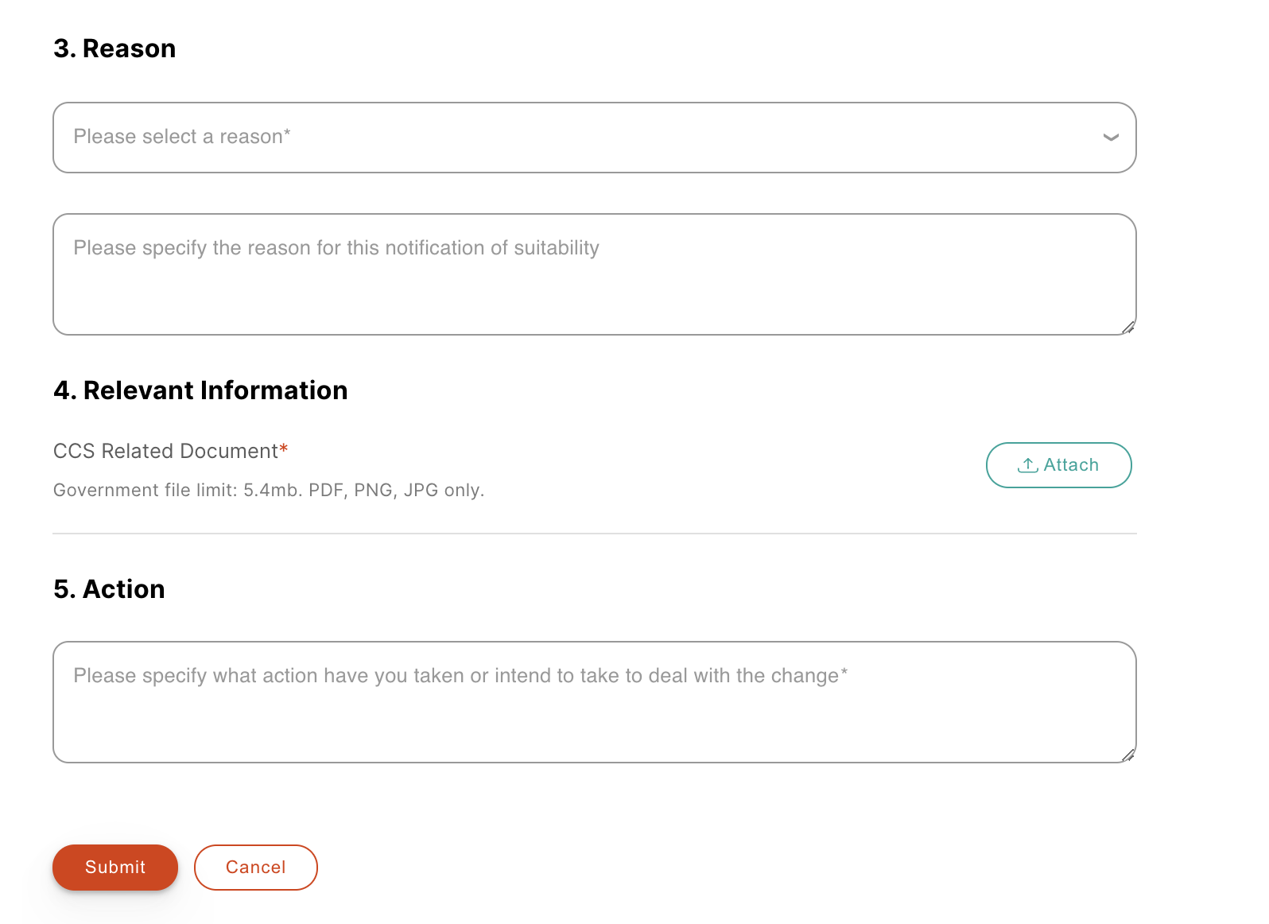This screenshot has height=924, width=1269.
Task: Focus the action taken textarea
Action: [x=594, y=702]
